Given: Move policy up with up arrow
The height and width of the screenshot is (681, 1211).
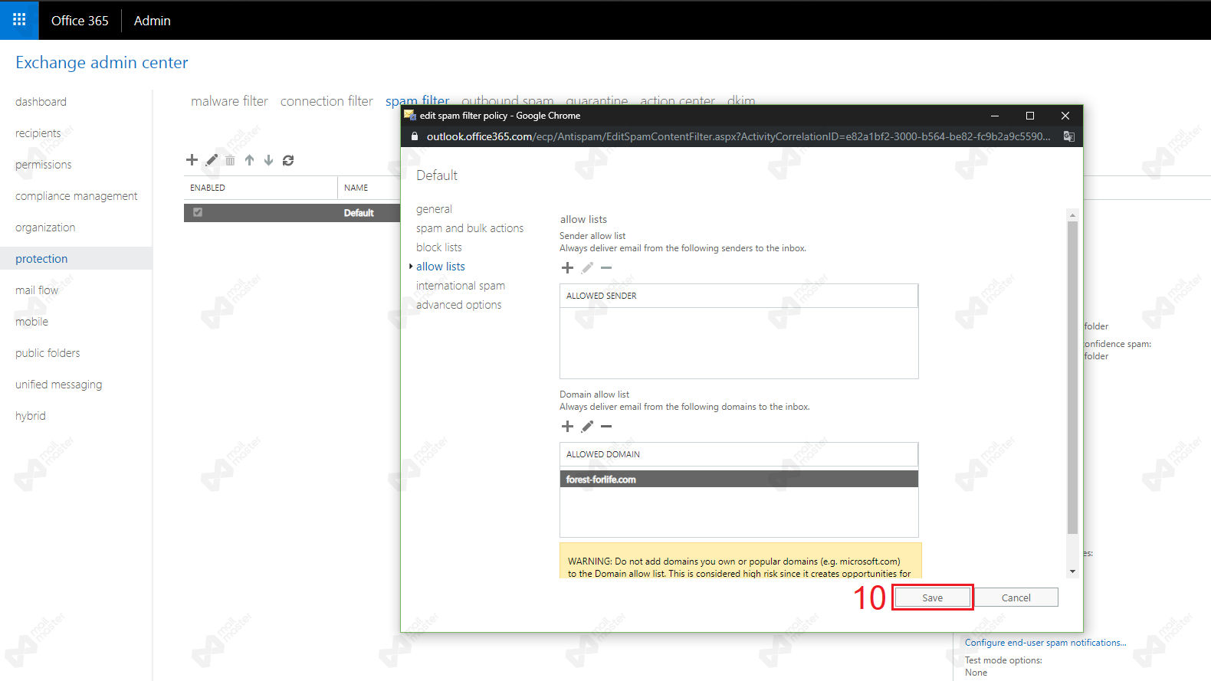Looking at the screenshot, I should [x=249, y=160].
